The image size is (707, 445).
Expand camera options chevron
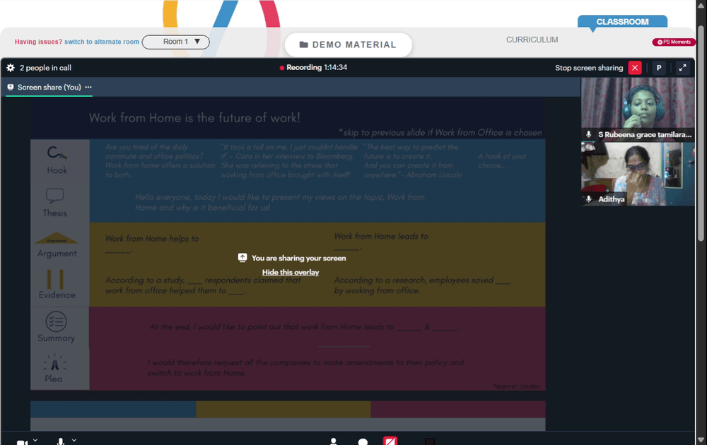[x=35, y=440]
